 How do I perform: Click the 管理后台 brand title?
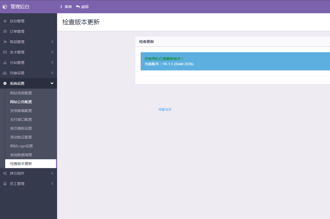click(20, 7)
